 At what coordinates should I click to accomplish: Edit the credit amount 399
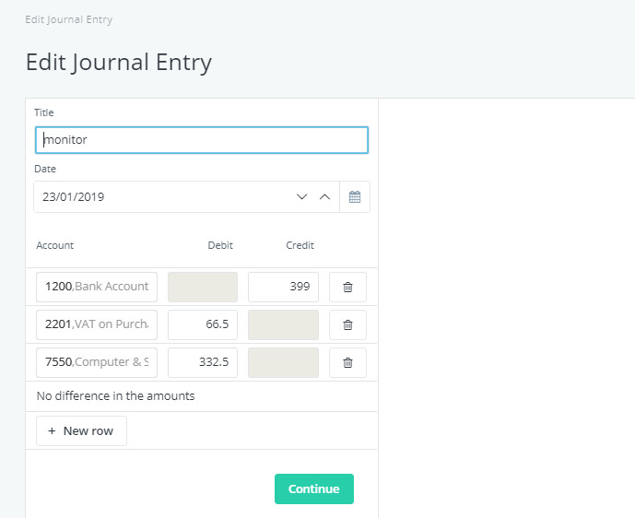coord(283,287)
